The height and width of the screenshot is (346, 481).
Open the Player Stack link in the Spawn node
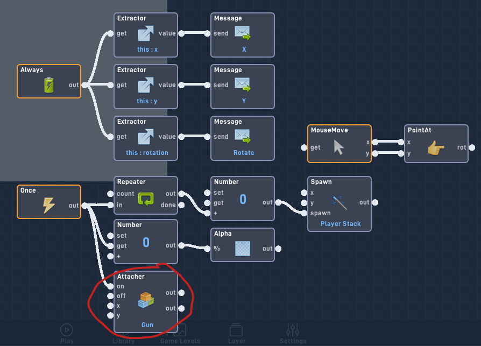340,223
